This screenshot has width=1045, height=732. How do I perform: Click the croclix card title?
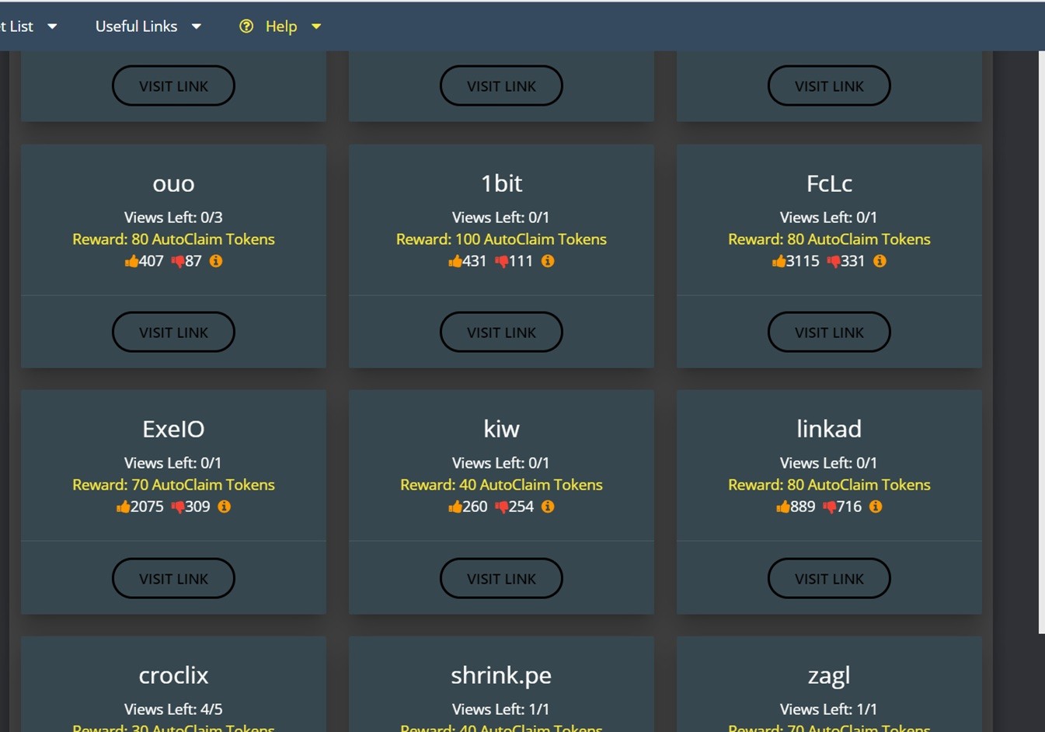173,675
